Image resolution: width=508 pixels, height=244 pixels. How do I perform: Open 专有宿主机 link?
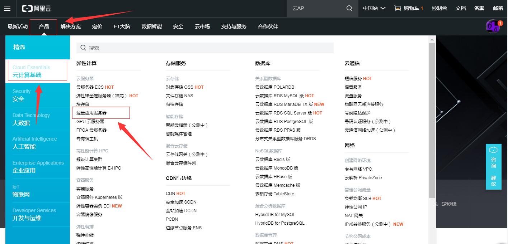87,138
